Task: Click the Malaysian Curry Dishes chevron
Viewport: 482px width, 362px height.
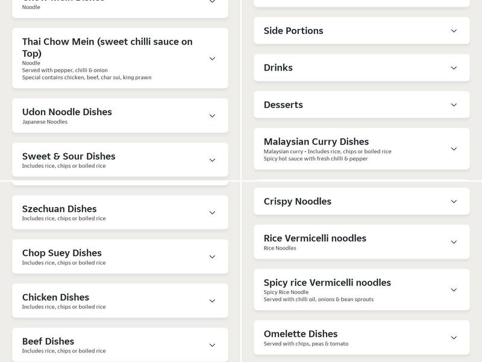Action: click(454, 149)
